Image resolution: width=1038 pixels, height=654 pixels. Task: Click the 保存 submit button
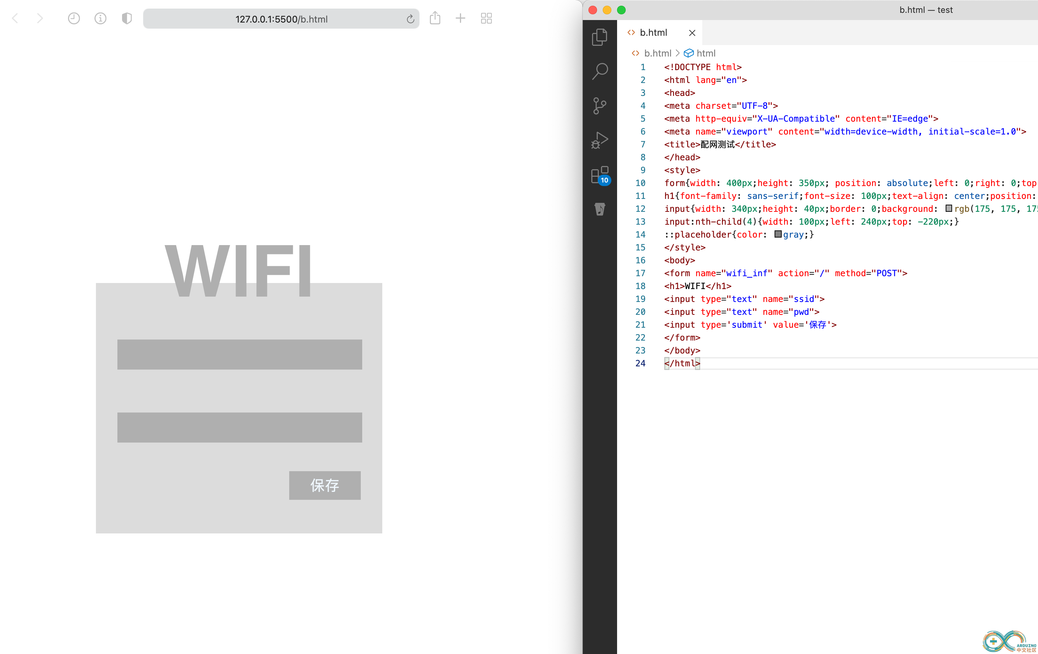[x=324, y=484]
